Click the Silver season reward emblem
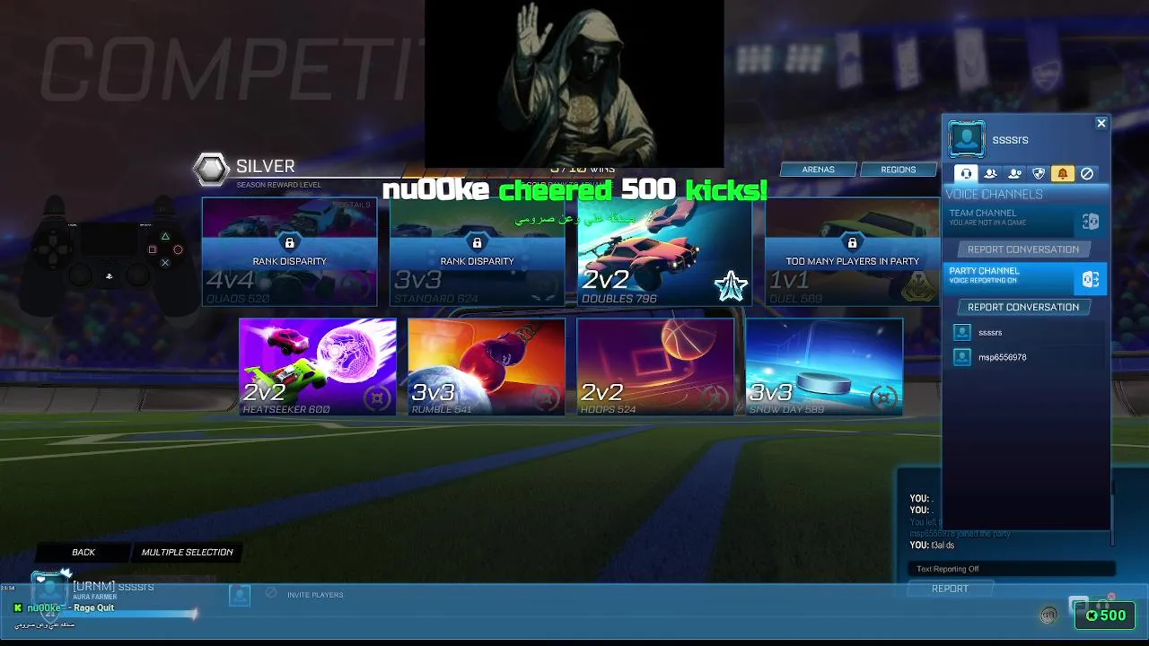This screenshot has height=646, width=1149. (x=212, y=169)
